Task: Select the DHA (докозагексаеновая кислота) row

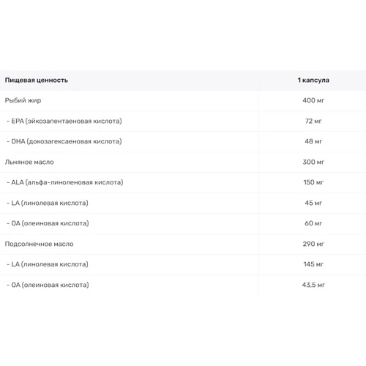Action: click(x=183, y=141)
